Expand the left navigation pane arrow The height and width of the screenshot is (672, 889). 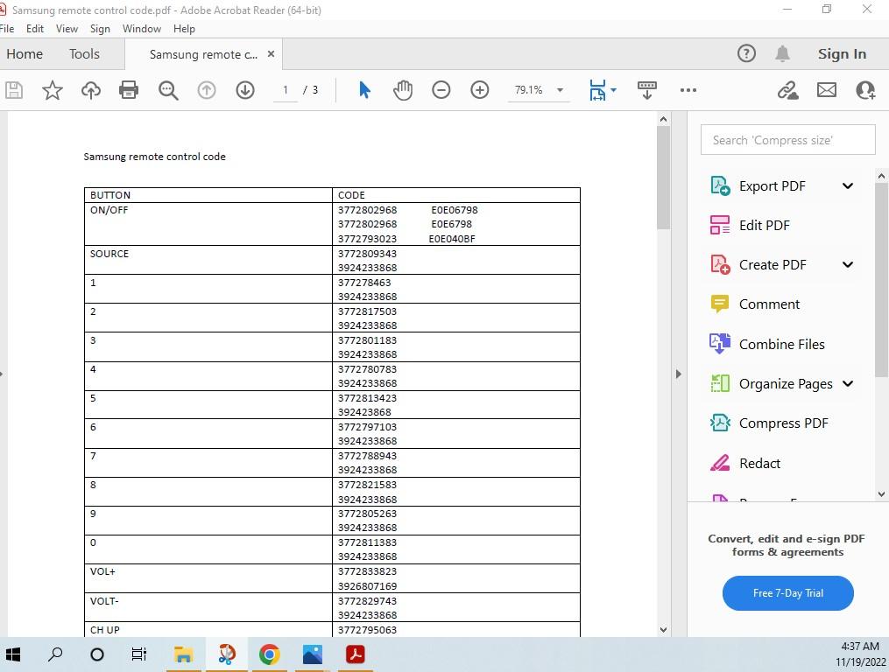pyautogui.click(x=2, y=374)
